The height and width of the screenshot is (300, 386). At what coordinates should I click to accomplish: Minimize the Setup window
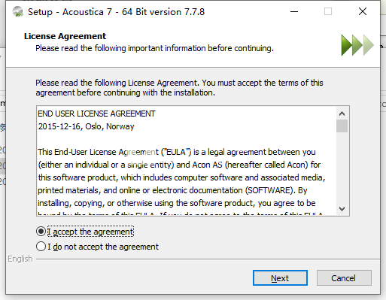[294, 11]
